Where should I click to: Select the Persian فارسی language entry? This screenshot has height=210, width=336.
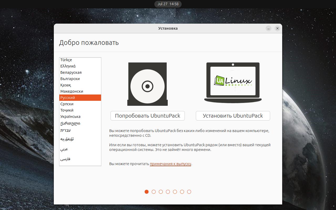click(80, 159)
